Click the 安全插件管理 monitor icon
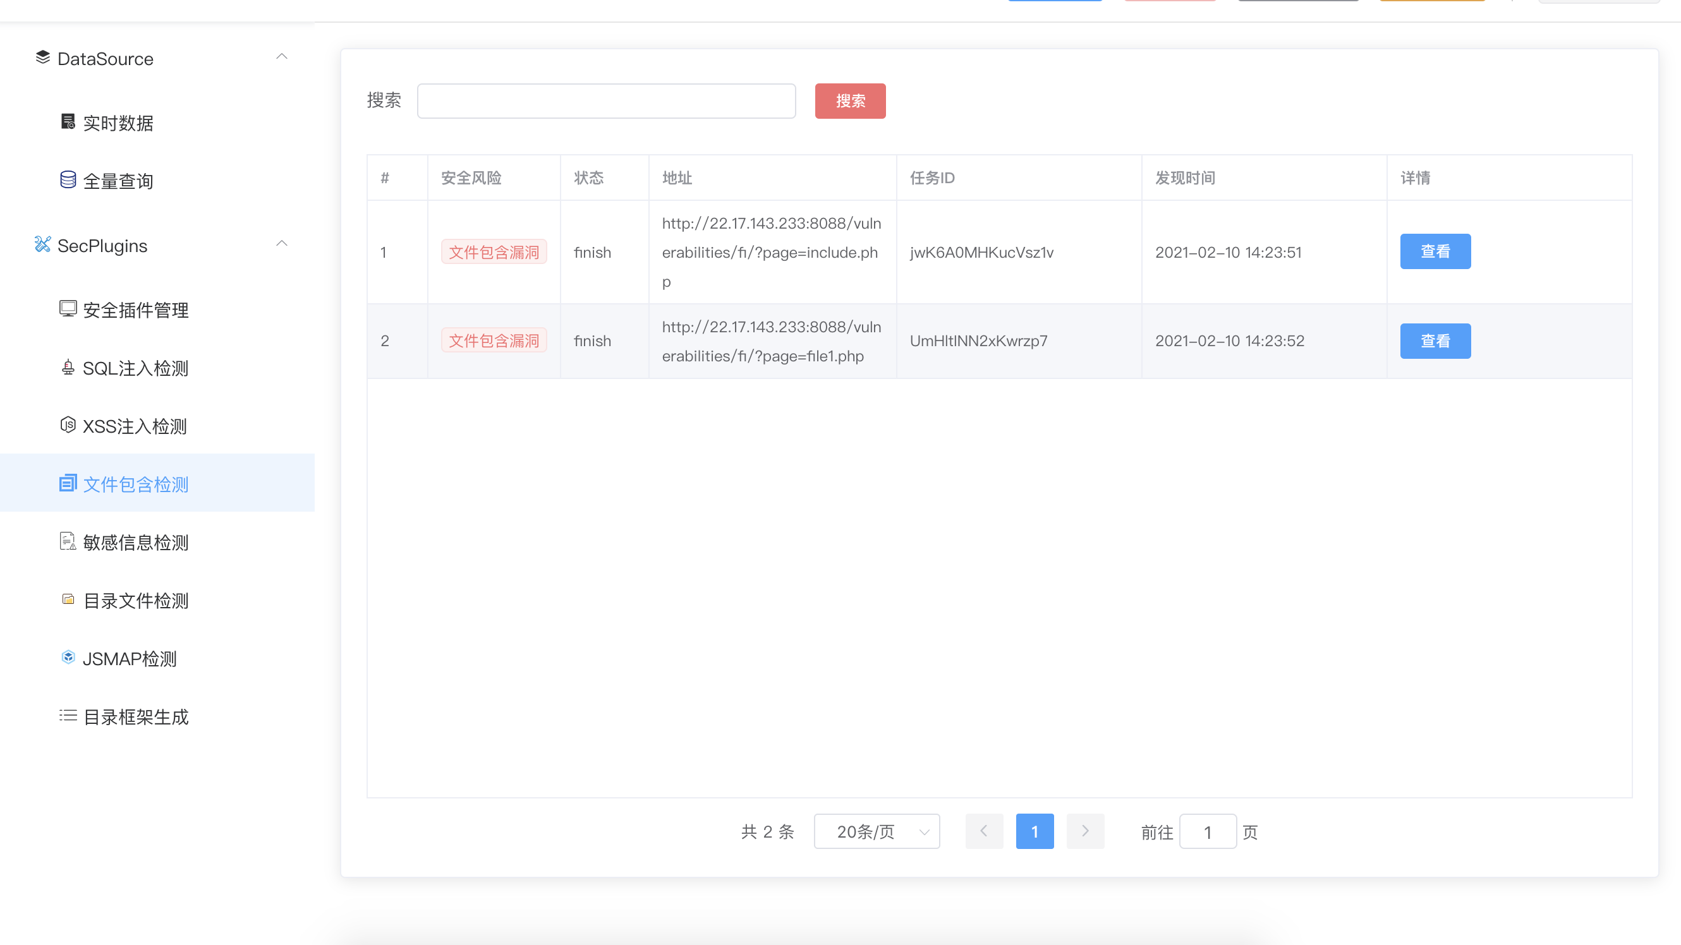Screen dimensions: 1681x945 (x=68, y=308)
